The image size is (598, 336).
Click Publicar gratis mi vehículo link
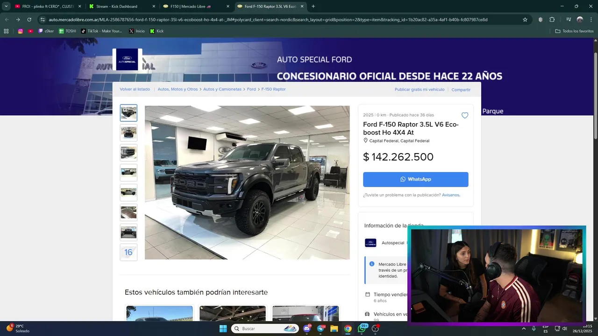click(x=420, y=89)
